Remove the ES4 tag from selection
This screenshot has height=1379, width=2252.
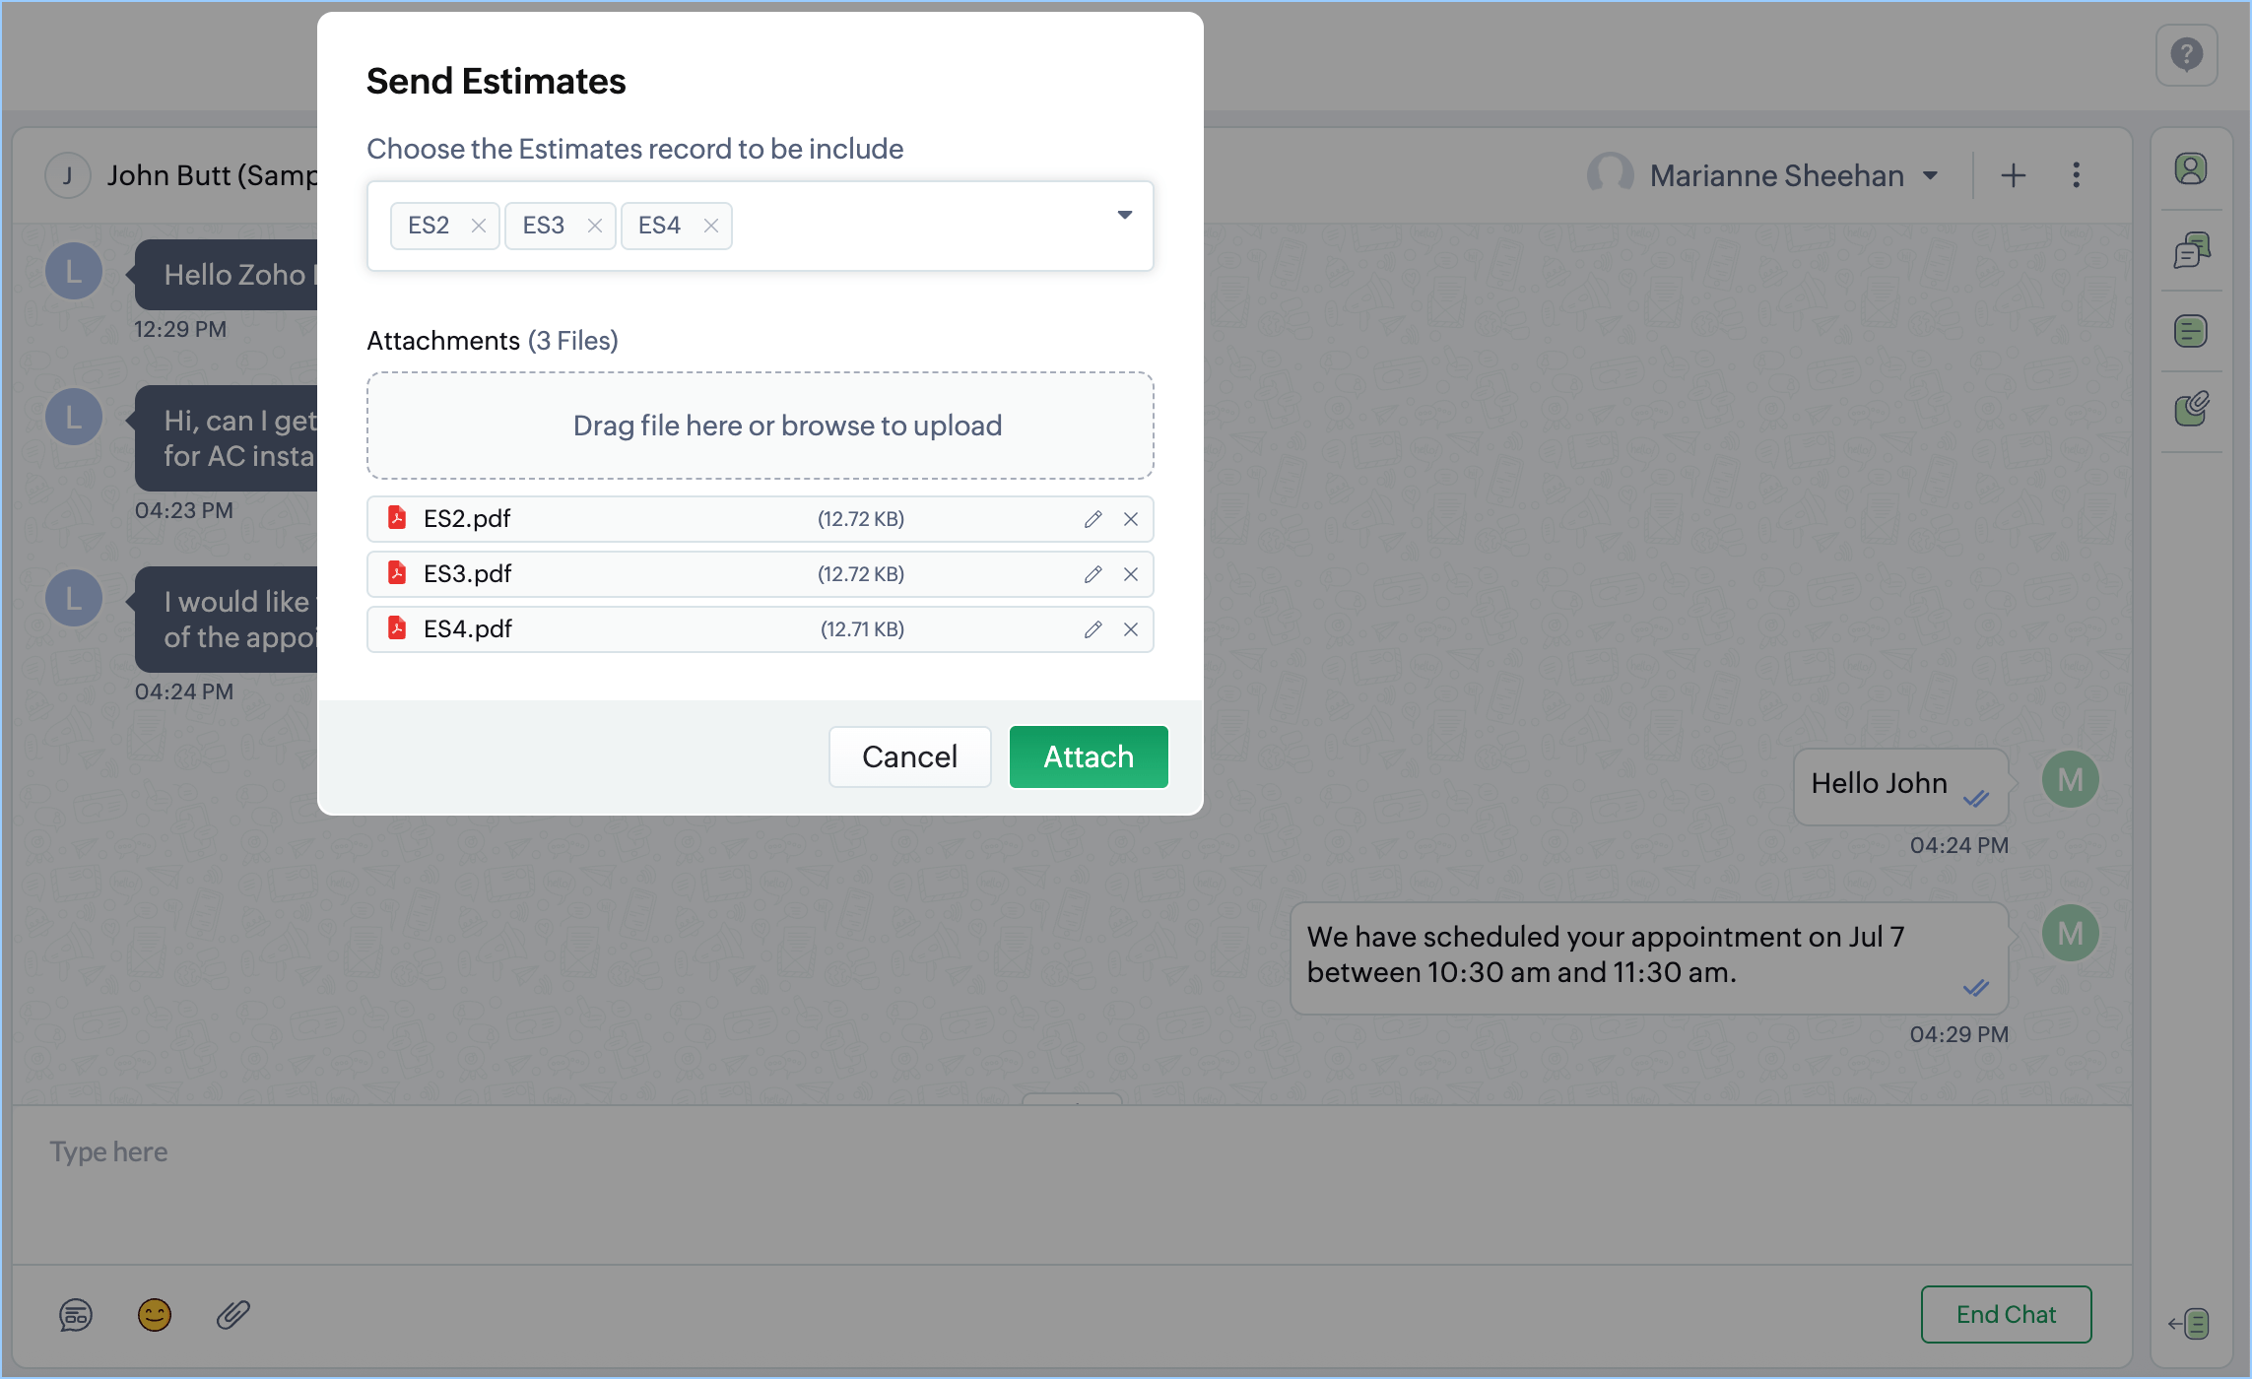point(711,226)
